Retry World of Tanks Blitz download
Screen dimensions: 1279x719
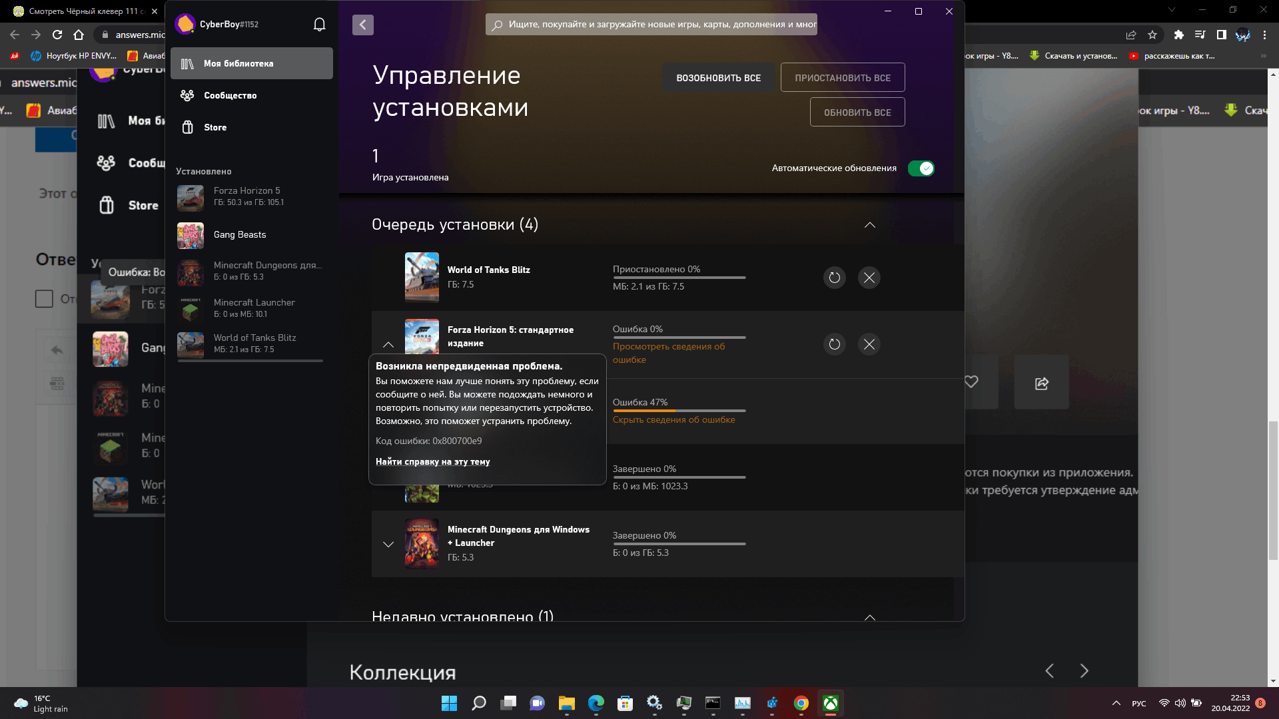tap(835, 278)
